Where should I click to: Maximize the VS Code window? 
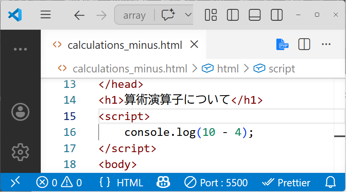[317, 15]
